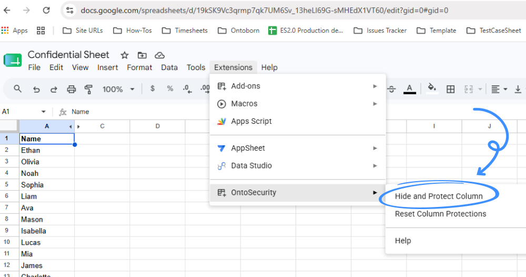The height and width of the screenshot is (277, 526).
Task: Open ES2.0 Production bookmark
Action: [306, 31]
